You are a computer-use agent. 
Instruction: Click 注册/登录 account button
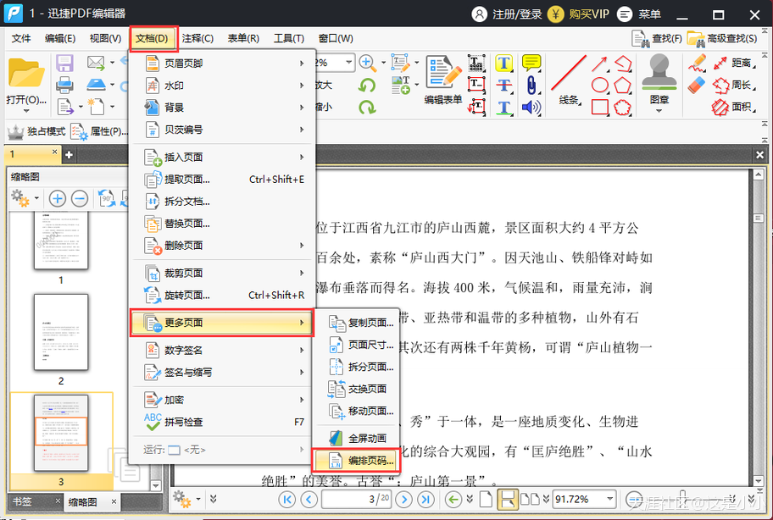(x=507, y=14)
